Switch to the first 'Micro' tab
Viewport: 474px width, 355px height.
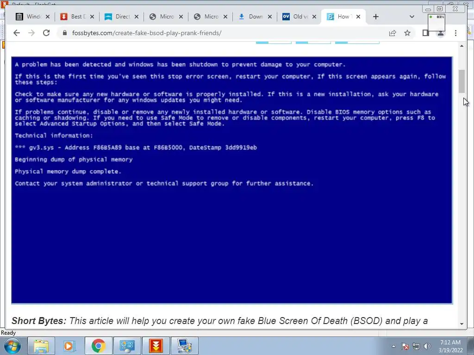[162, 17]
